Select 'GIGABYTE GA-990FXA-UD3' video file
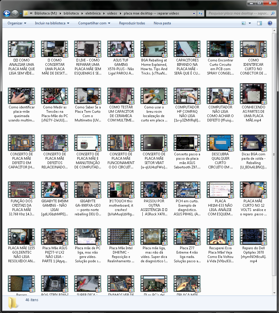 (88, 199)
